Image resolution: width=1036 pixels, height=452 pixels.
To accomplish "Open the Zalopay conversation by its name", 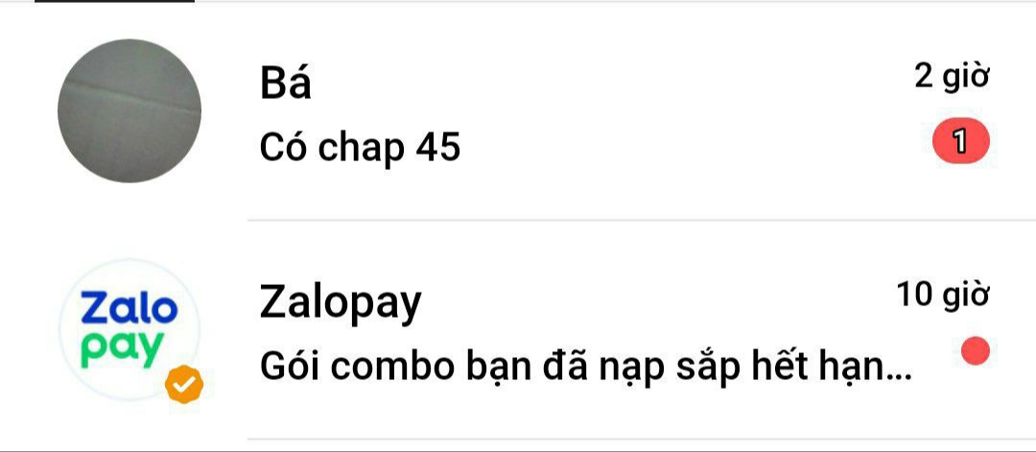I will click(x=341, y=303).
